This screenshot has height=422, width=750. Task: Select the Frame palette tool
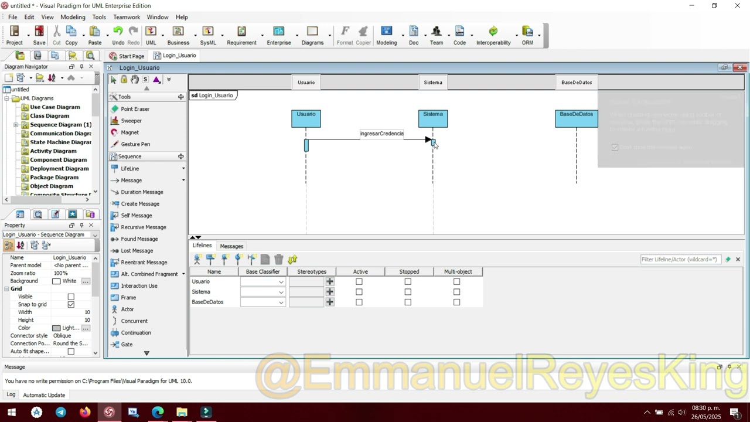pyautogui.click(x=128, y=298)
